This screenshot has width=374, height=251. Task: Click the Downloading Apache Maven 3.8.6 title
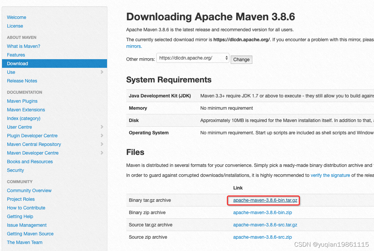pos(211,17)
